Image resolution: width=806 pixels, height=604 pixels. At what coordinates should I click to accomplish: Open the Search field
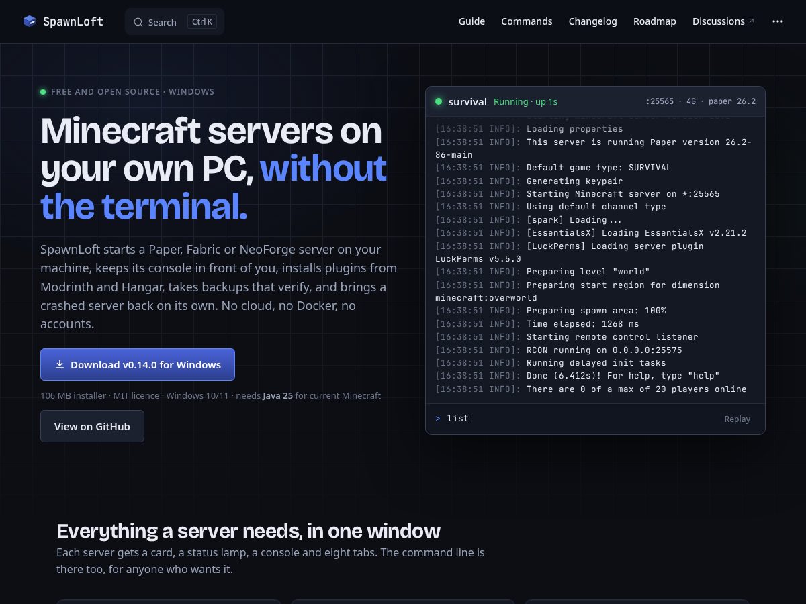[175, 21]
